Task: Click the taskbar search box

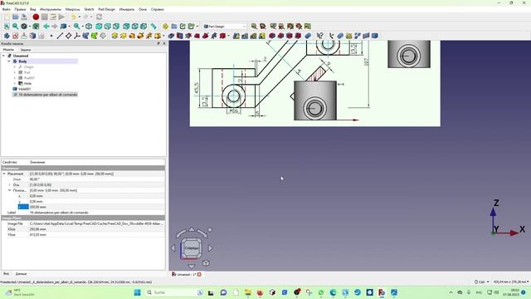Action: pos(175,292)
